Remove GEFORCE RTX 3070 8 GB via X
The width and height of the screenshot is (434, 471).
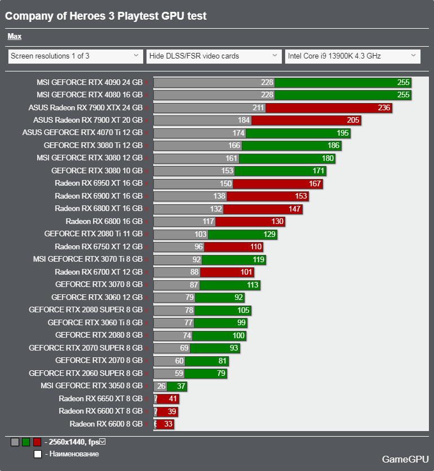point(147,285)
